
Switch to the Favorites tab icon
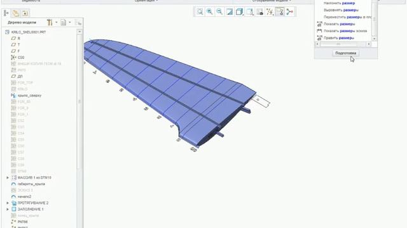pyautogui.click(x=25, y=13)
